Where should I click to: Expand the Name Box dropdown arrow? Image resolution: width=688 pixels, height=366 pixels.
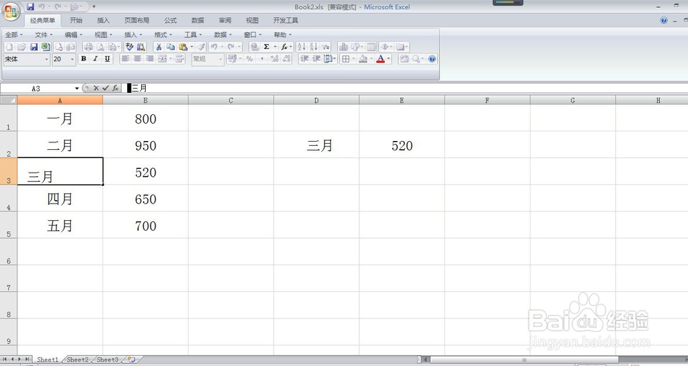point(77,88)
